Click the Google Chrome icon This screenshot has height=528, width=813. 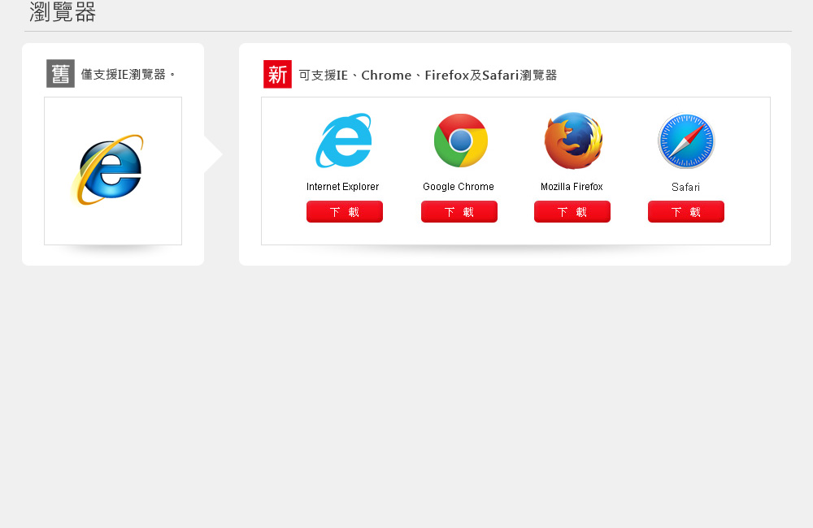(460, 141)
